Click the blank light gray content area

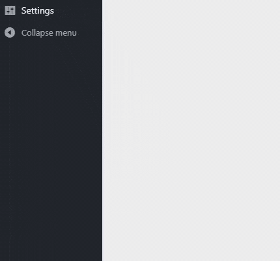(191, 130)
